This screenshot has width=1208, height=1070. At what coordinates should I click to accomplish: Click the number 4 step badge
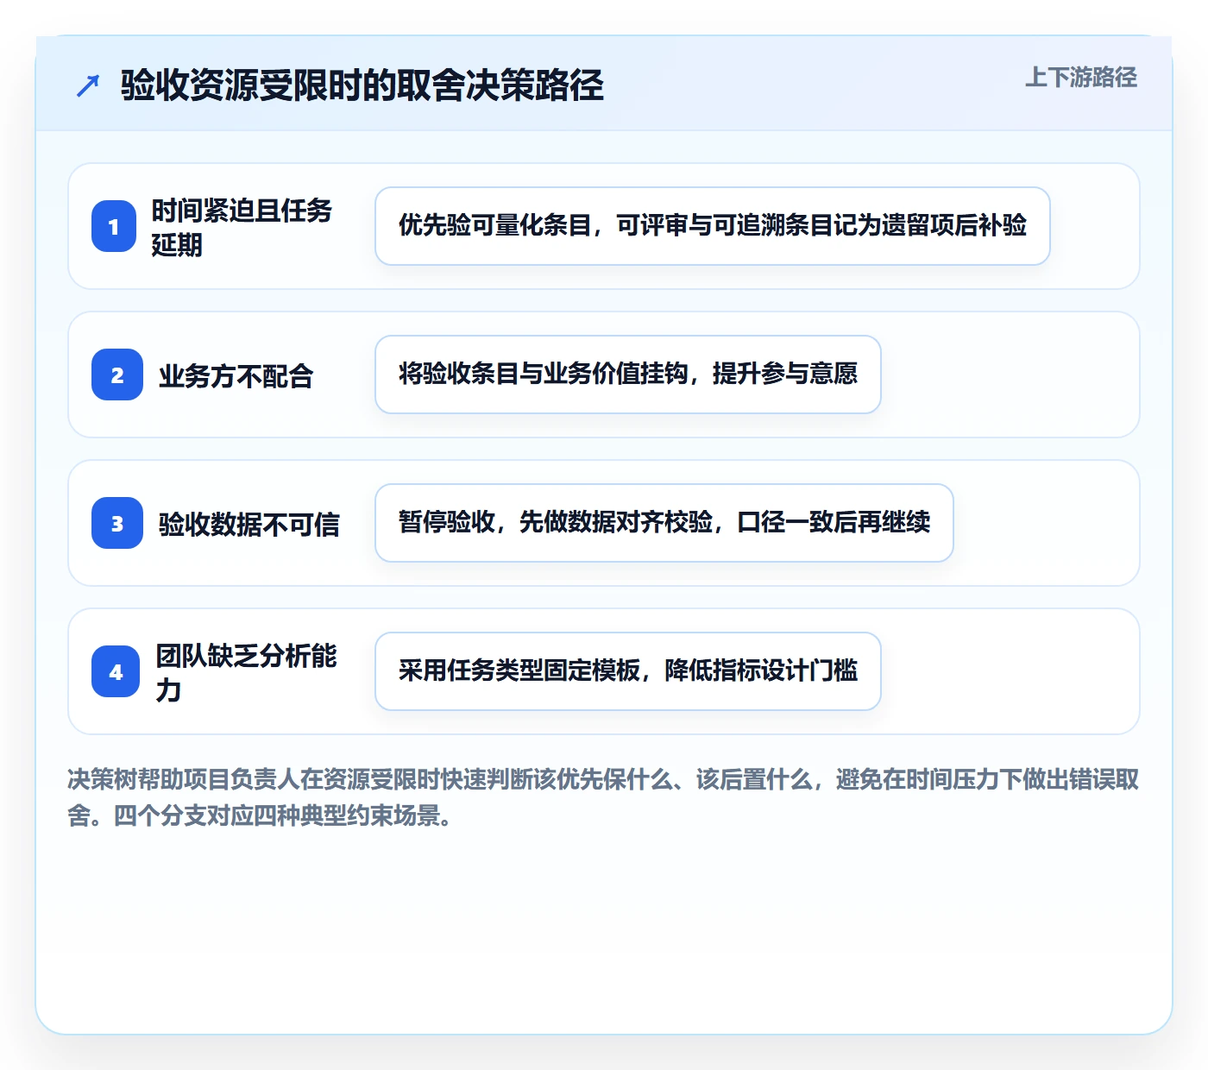click(x=116, y=671)
